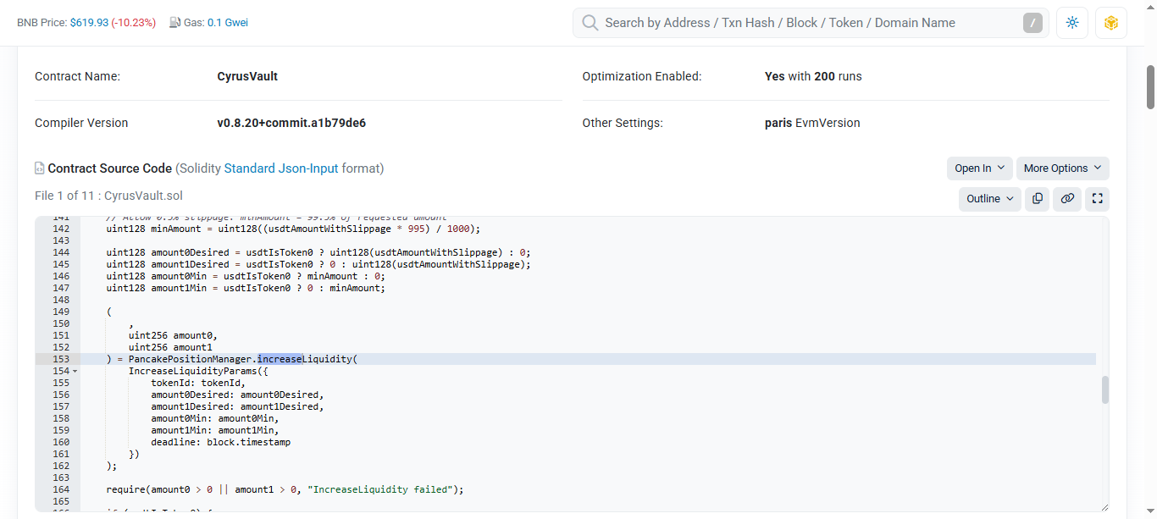This screenshot has width=1157, height=519.
Task: Click the search magnifier icon
Action: (590, 23)
